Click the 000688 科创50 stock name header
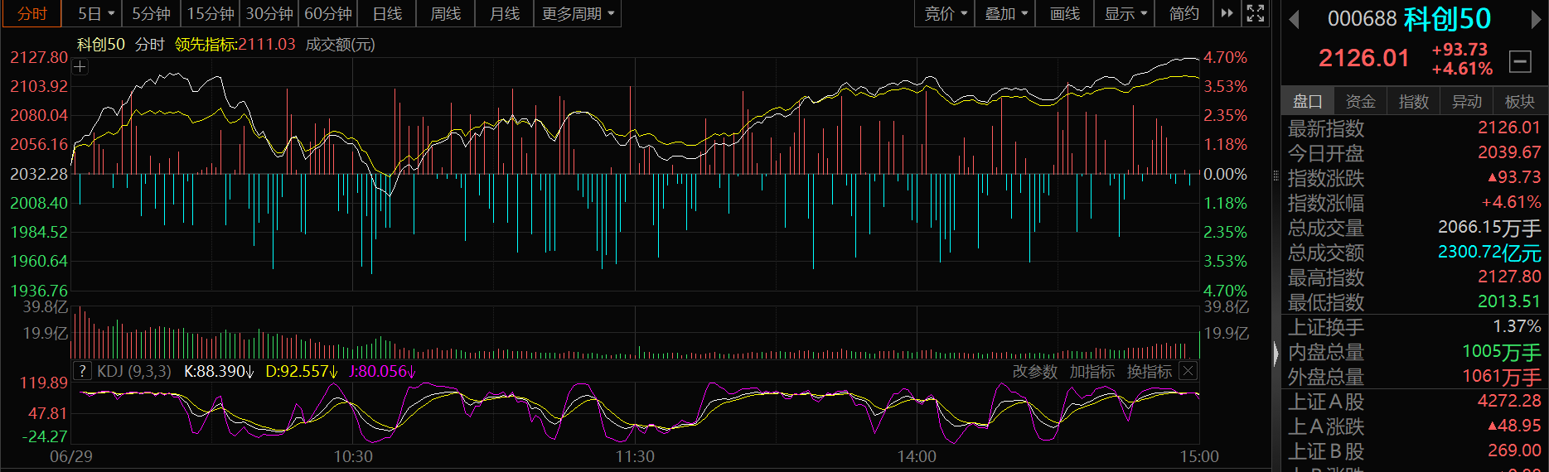This screenshot has height=472, width=1549. point(1409,18)
